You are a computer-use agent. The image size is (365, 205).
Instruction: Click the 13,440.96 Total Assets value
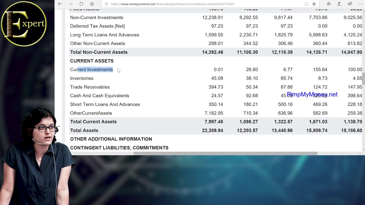[x=282, y=130]
